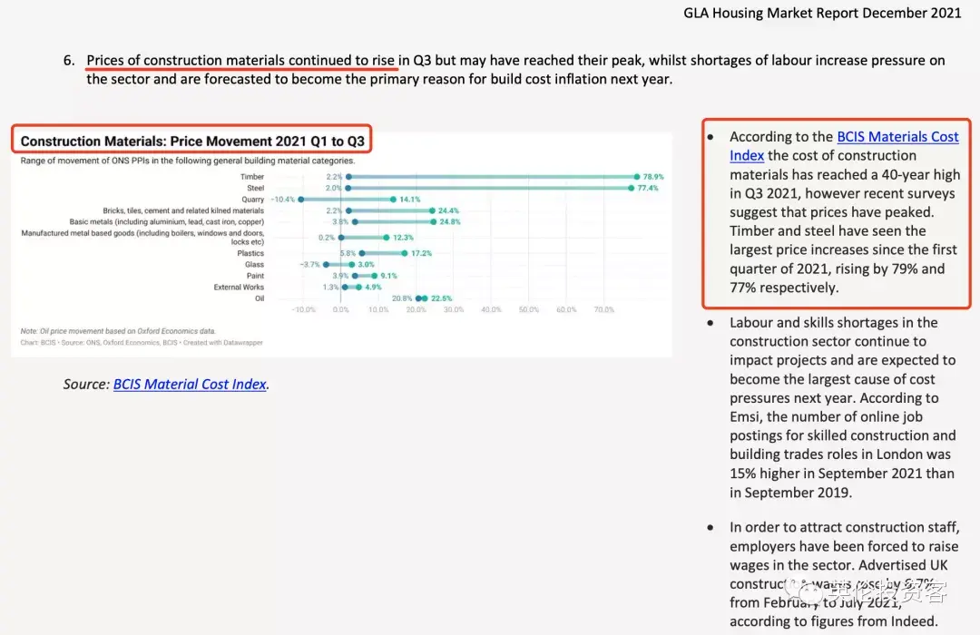Click the External Works row label

click(239, 287)
